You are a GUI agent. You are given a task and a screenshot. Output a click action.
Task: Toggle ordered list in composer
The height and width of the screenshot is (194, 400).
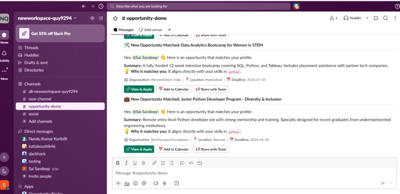[163, 163]
